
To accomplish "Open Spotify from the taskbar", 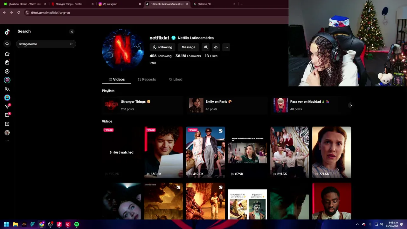I will point(77,224).
